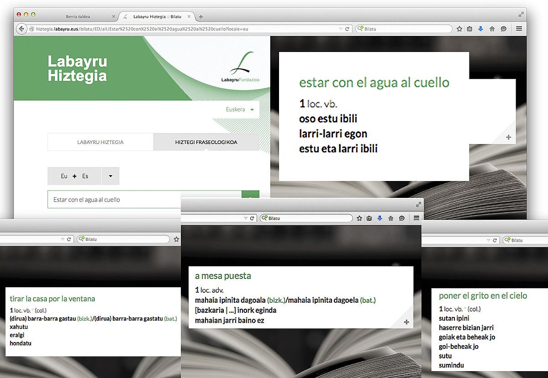The image size is (548, 378).
Task: Switch to the Berria taldea tab
Action: coord(78,17)
